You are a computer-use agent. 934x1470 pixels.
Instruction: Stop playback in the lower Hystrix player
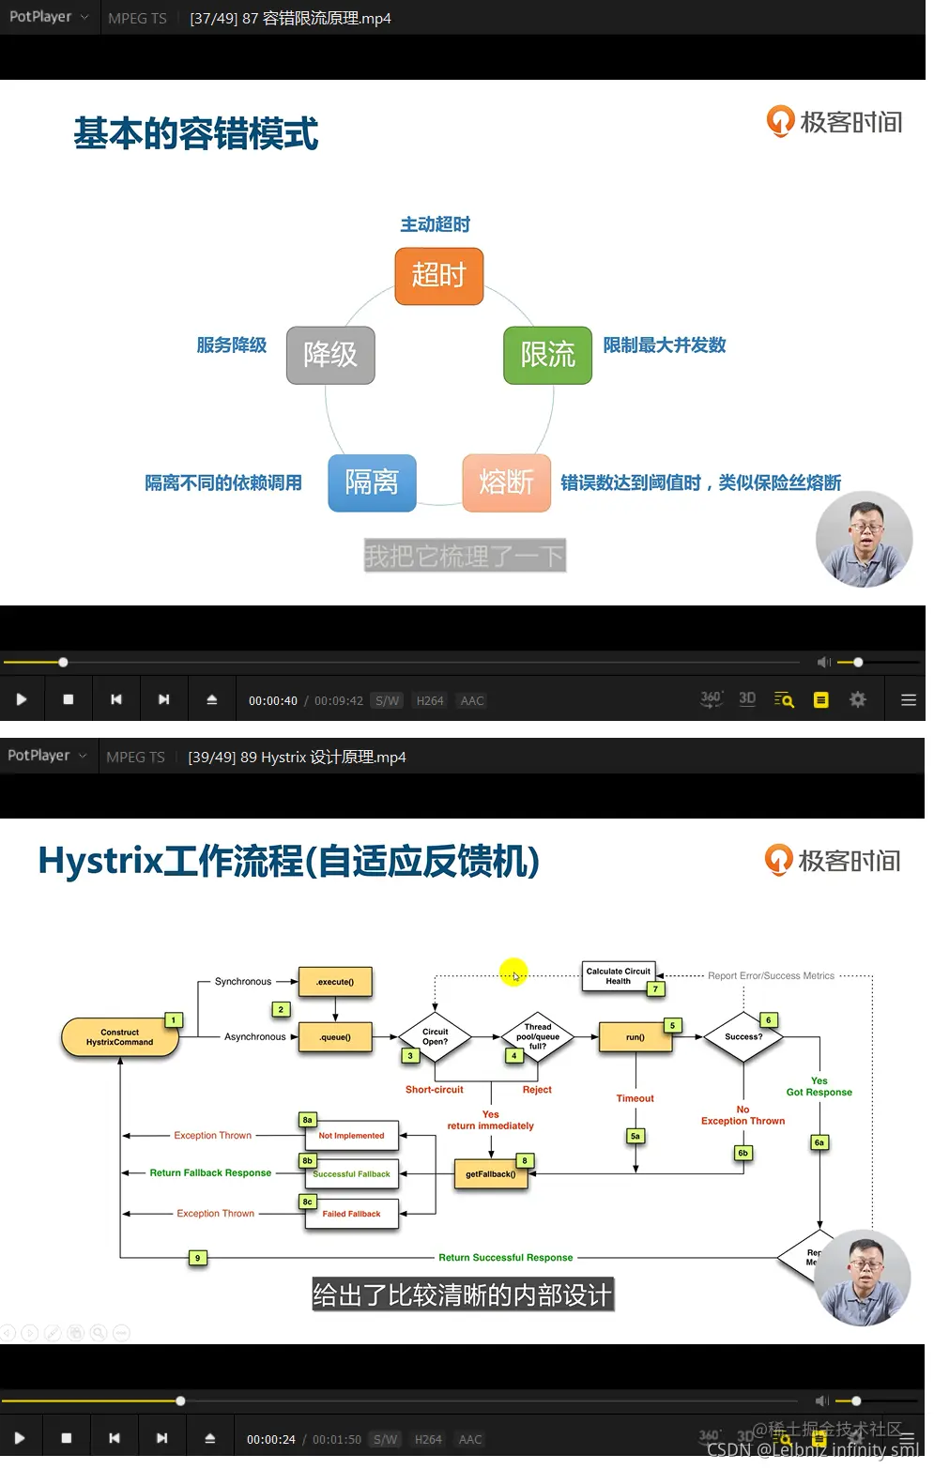click(x=66, y=1438)
